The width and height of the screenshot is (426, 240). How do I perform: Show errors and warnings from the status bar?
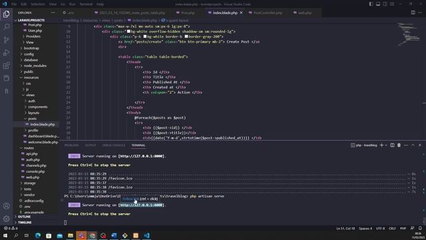(x=11, y=228)
